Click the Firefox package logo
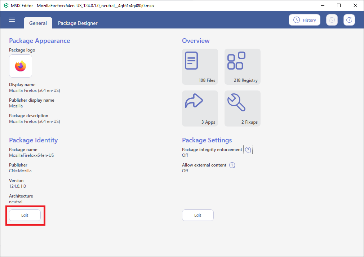Screen dimensions: 364x257 (21, 66)
